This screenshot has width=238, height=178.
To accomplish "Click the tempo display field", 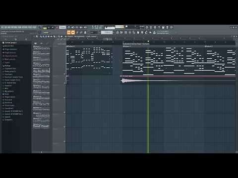I will pos(62,27).
